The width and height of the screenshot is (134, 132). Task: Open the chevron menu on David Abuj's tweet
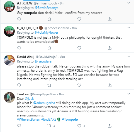point(129,56)
